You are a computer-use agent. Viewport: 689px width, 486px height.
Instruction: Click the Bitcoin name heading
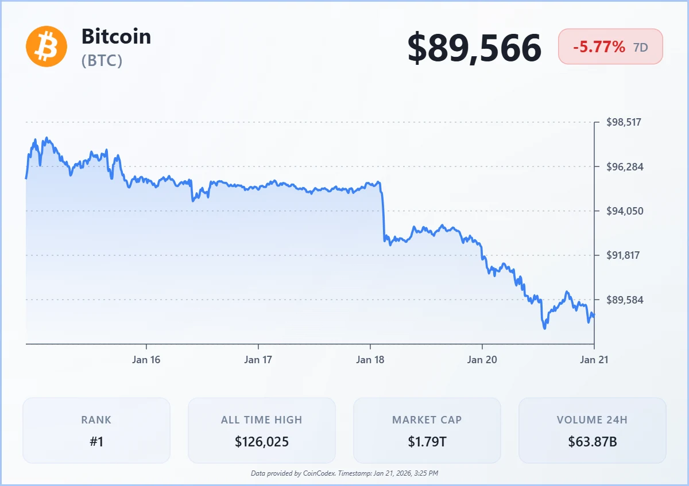[116, 37]
